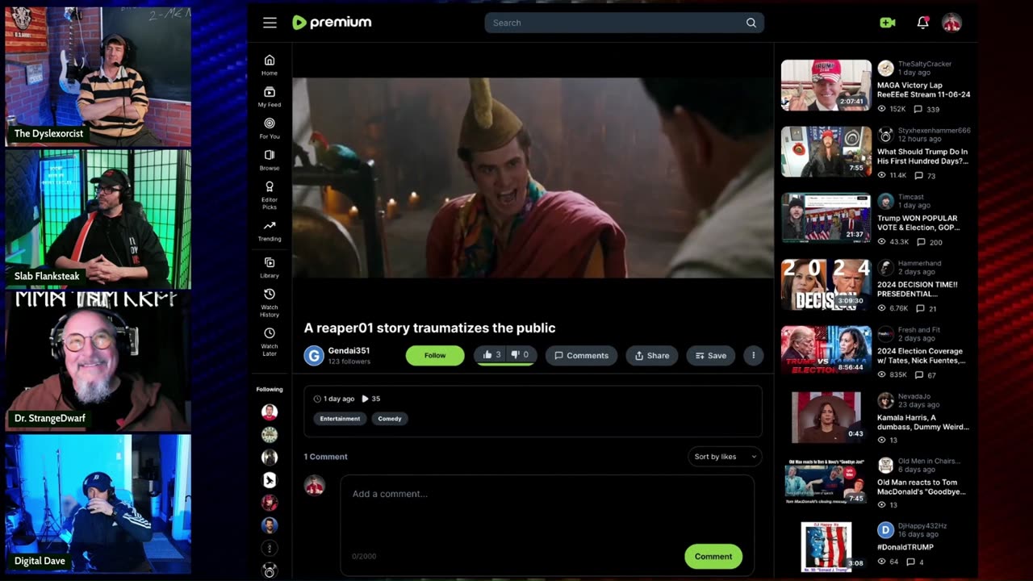Click the main video player
The image size is (1033, 581).
pyautogui.click(x=533, y=178)
